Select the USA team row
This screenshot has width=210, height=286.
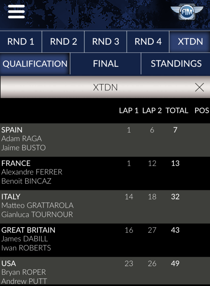pos(105,271)
